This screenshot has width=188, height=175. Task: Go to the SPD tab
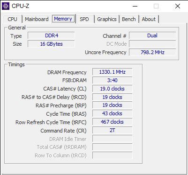(x=84, y=19)
